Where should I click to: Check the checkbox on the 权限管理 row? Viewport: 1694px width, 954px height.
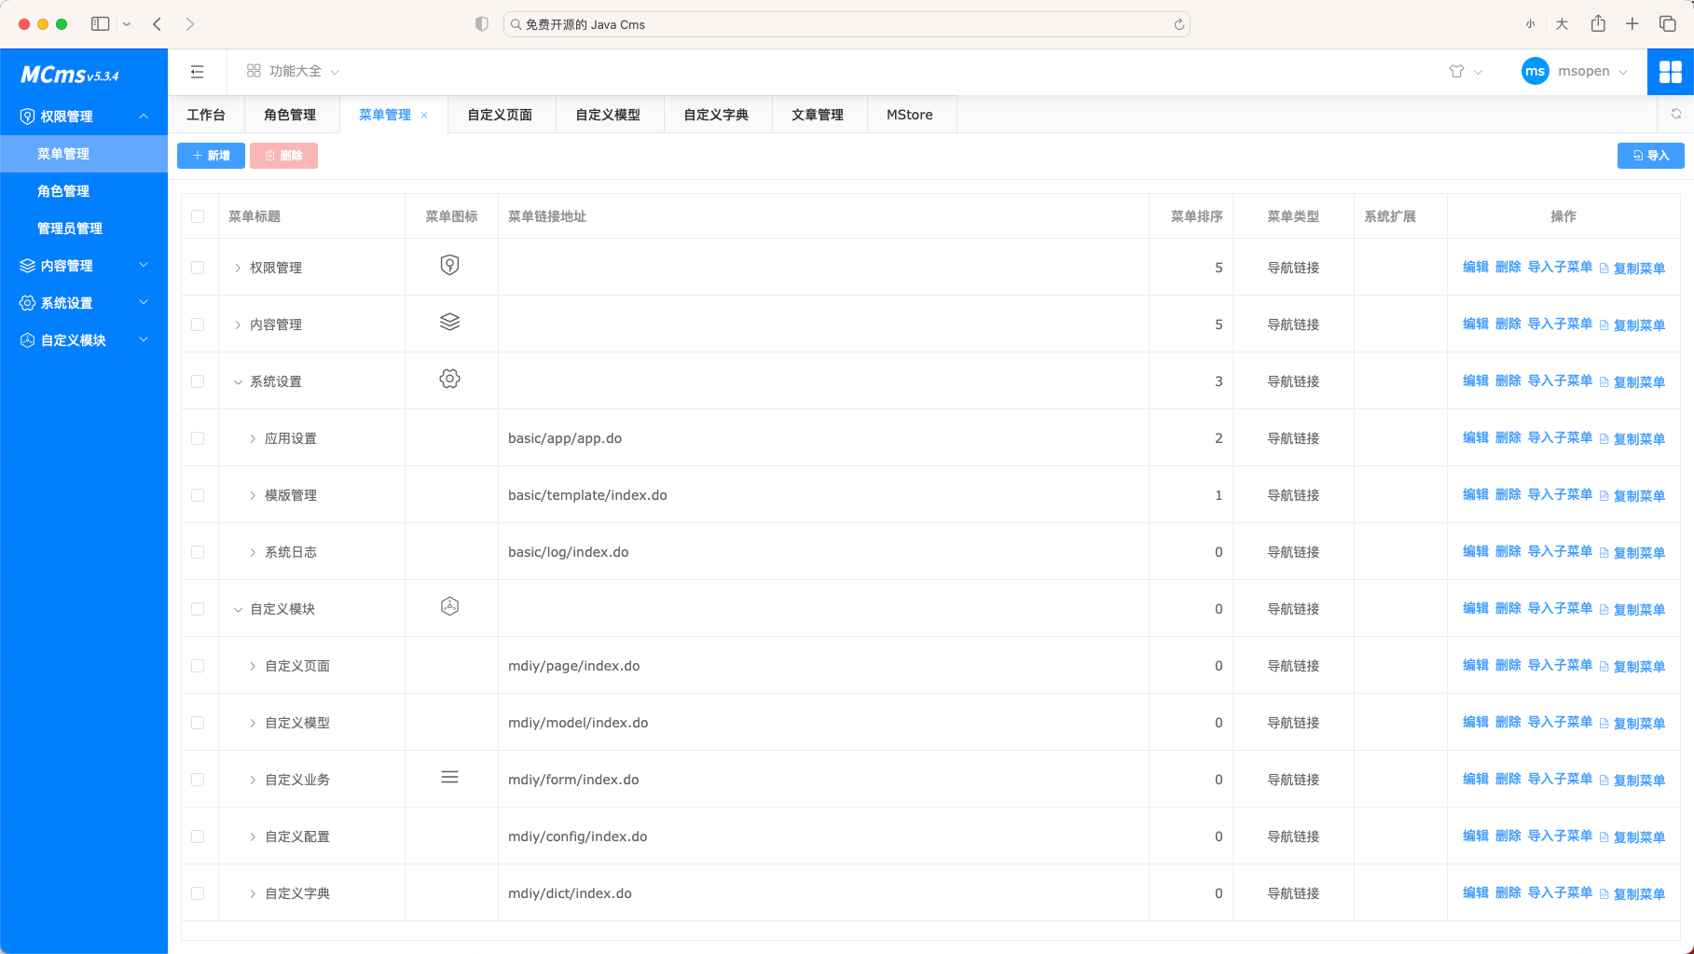click(x=199, y=268)
